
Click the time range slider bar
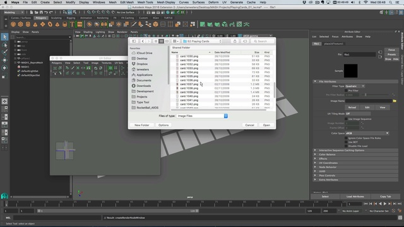click(x=119, y=211)
